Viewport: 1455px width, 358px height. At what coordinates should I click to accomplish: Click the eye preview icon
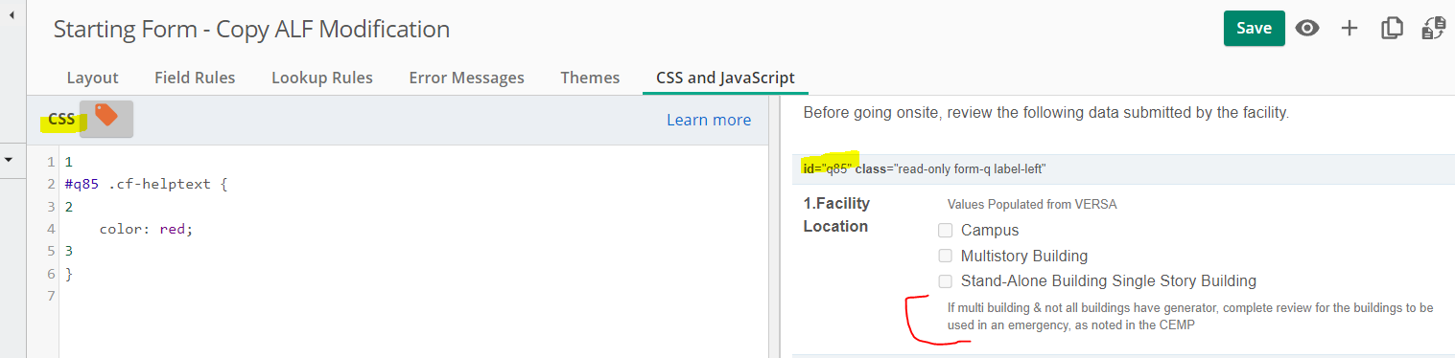[1306, 29]
